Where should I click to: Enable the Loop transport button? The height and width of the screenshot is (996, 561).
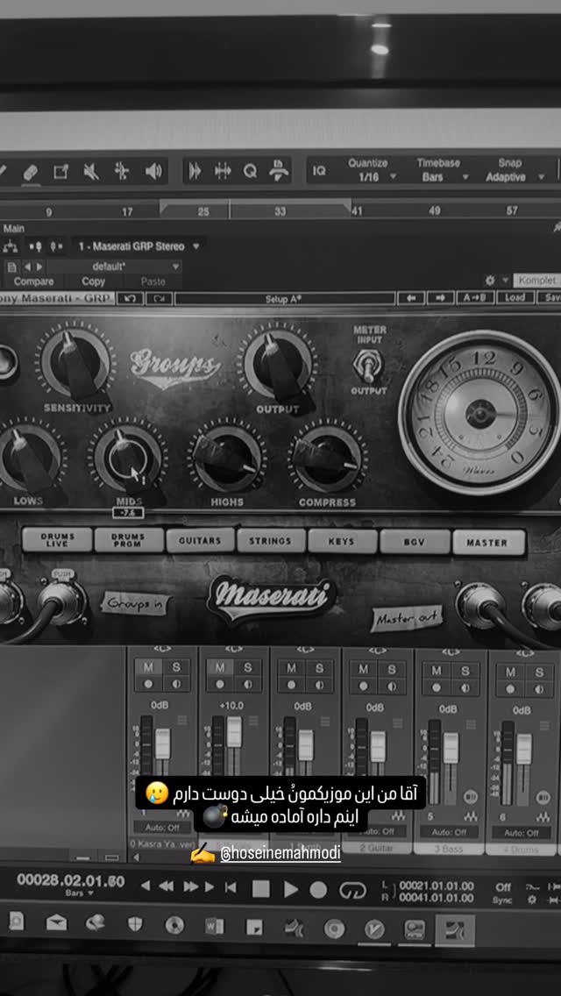point(352,890)
